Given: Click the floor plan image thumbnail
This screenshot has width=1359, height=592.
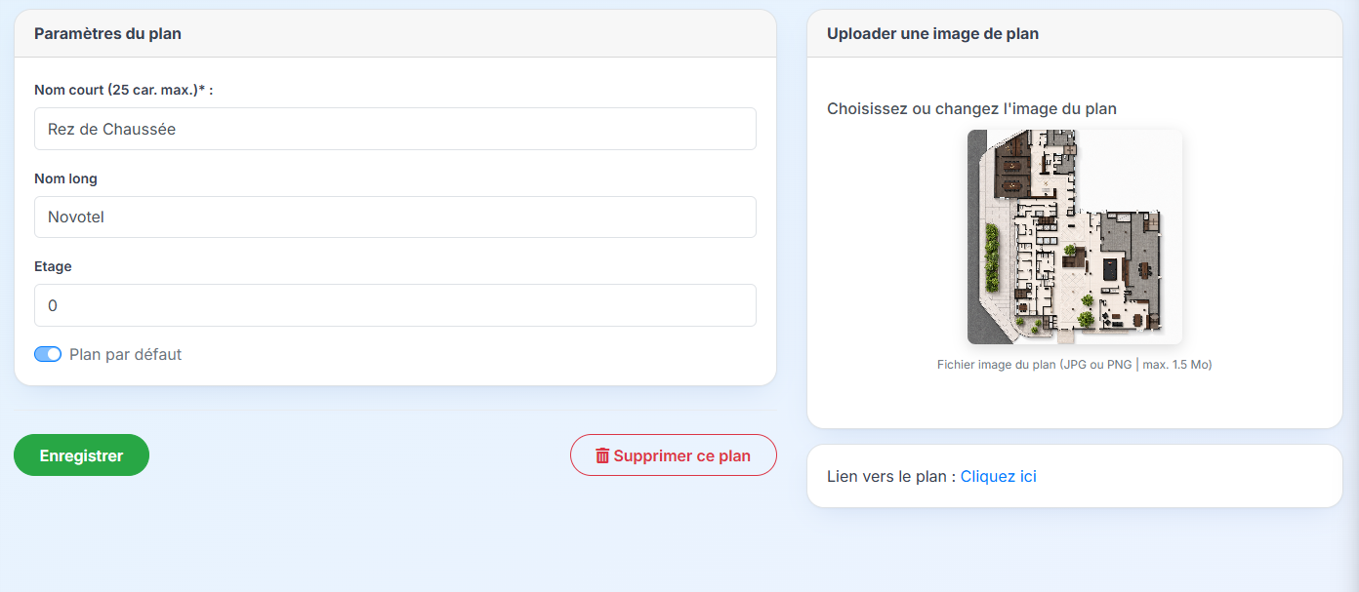Looking at the screenshot, I should [1075, 237].
